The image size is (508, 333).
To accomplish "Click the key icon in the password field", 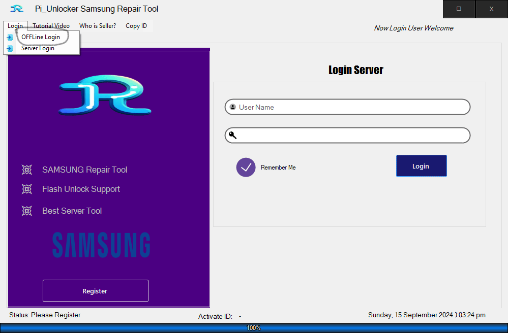I will (233, 135).
